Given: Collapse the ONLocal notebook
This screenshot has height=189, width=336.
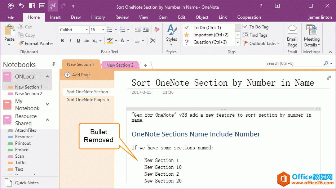Looking at the screenshot, I should pos(47,77).
